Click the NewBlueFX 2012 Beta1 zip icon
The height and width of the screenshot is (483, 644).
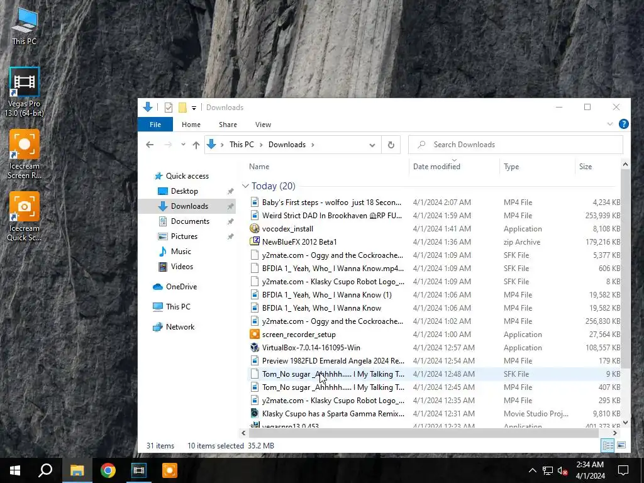coord(255,242)
